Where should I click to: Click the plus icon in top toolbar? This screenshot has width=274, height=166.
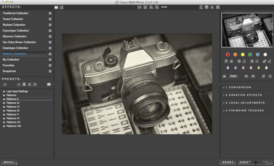(212, 7)
